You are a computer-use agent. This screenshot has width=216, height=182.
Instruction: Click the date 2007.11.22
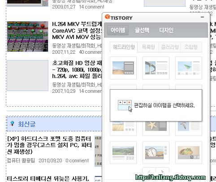tap(64, 52)
